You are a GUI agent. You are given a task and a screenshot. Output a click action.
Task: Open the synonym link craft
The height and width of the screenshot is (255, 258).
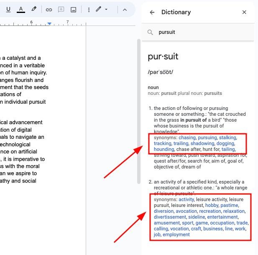point(196,229)
